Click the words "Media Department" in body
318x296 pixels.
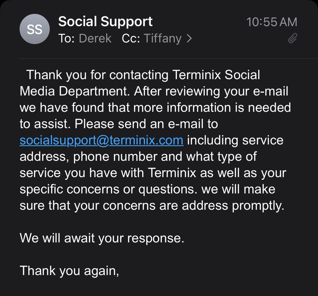point(75,91)
